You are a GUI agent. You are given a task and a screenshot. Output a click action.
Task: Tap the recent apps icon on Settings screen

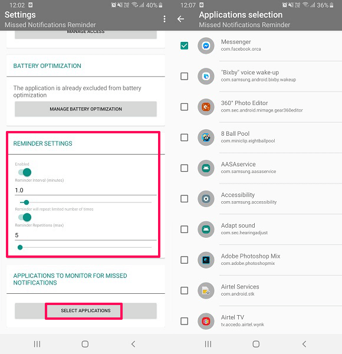pyautogui.click(x=37, y=344)
